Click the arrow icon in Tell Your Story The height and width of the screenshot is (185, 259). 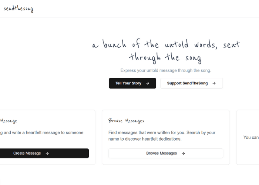click(148, 83)
